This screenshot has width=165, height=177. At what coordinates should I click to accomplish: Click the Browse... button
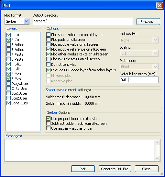tap(148, 22)
